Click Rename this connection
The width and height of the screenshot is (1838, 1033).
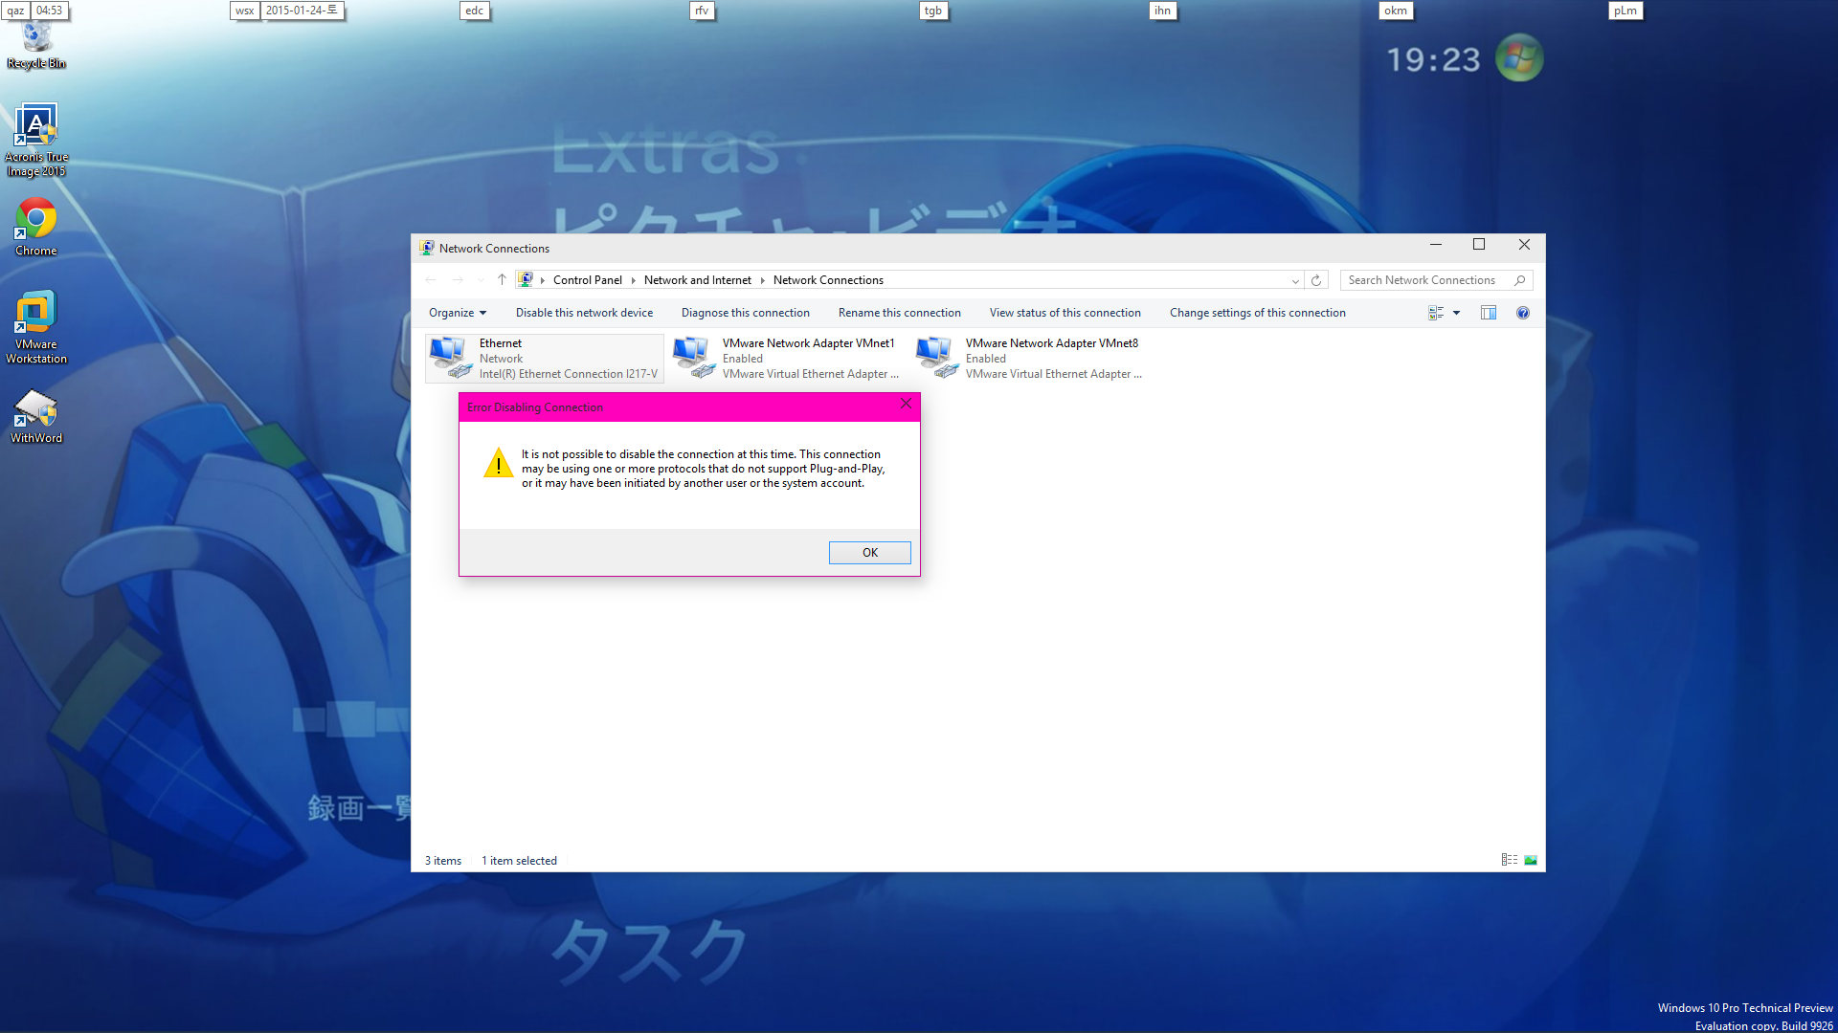pos(900,313)
